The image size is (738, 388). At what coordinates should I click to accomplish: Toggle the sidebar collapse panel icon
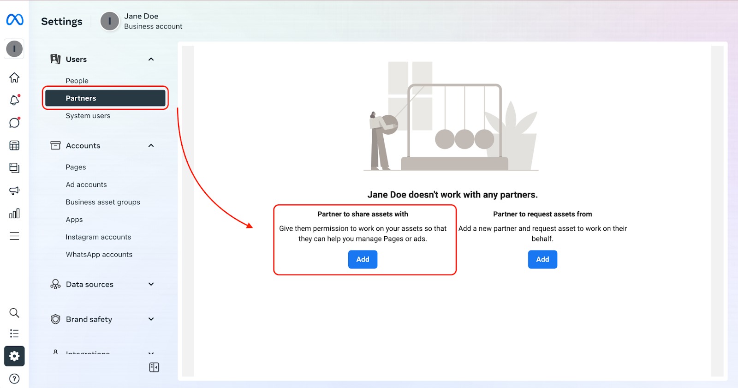tap(154, 367)
